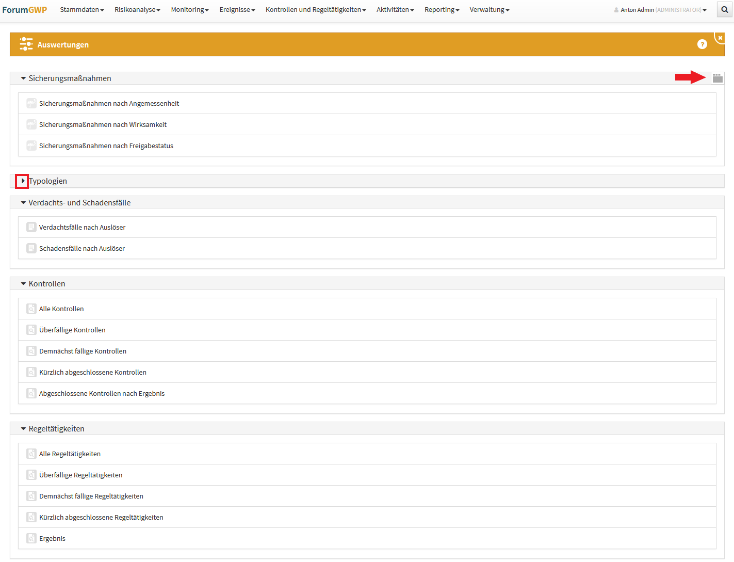
Task: Click the search magnifier icon in navbar
Action: [x=725, y=10]
